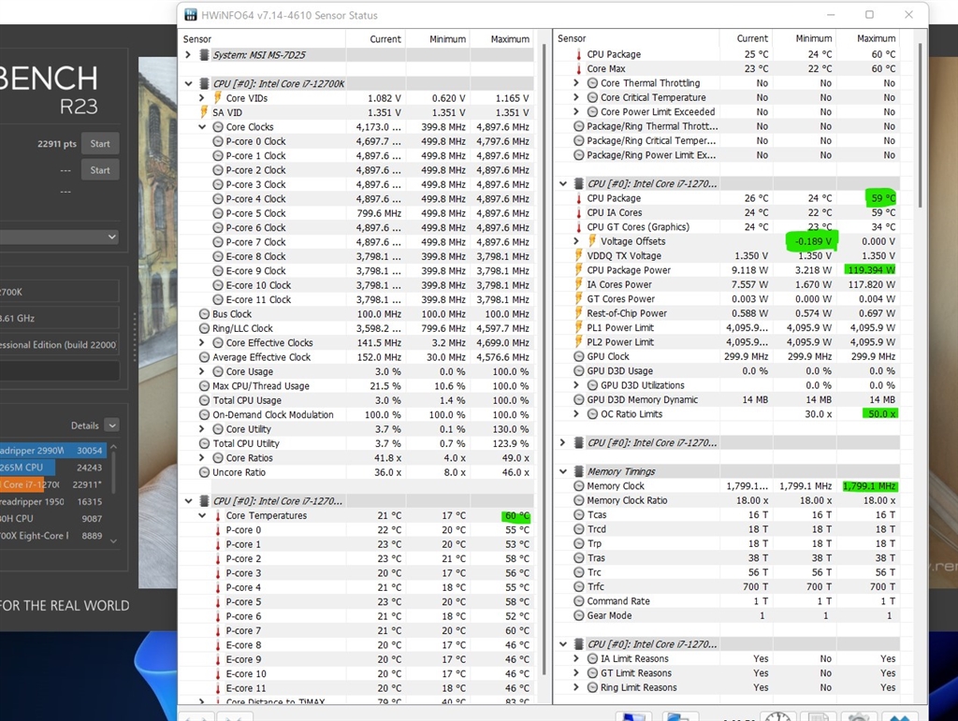958x721 pixels.
Task: Click chip icon beside Memory Timings
Action: coord(578,471)
